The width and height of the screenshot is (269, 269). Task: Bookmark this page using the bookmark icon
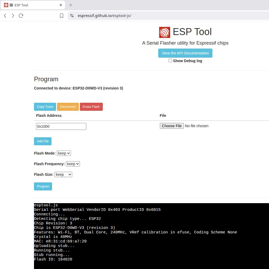[62, 16]
